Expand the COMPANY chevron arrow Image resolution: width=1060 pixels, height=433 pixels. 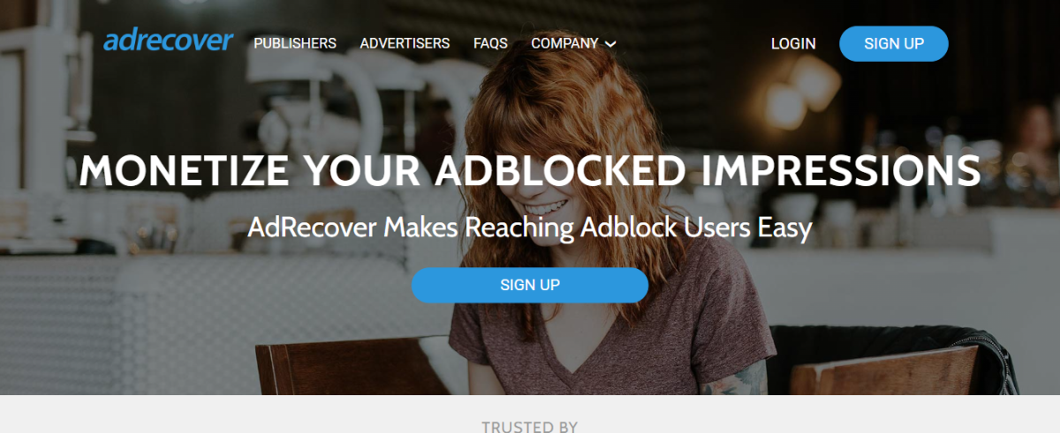(x=610, y=44)
